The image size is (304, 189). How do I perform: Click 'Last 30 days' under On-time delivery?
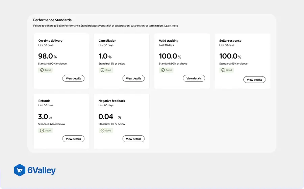coord(46,45)
